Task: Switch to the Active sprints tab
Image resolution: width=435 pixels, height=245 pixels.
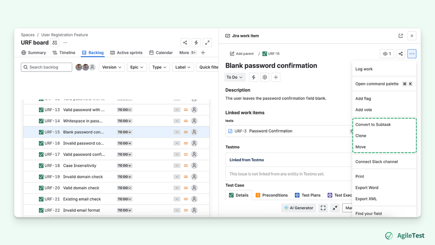Action: [126, 52]
